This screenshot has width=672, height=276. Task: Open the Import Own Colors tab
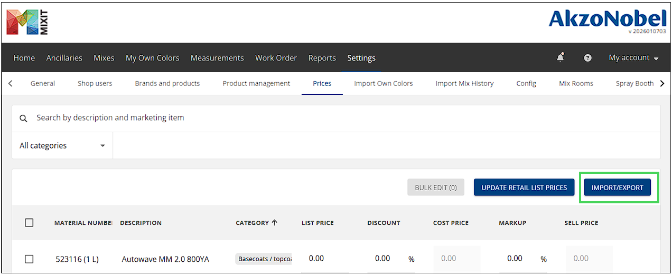click(384, 83)
